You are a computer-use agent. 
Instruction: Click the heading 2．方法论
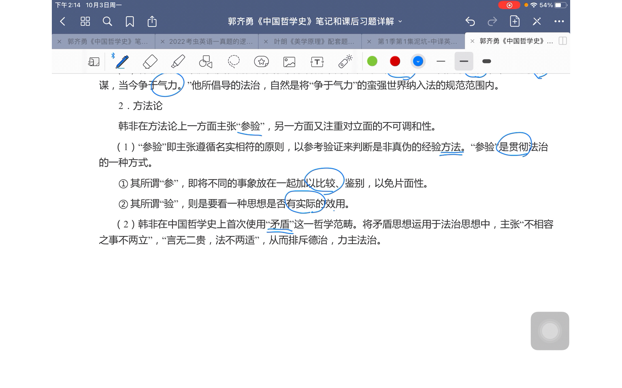click(140, 106)
